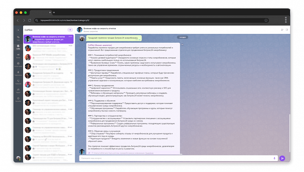Open a new browser tab with plus
Screen dimensions: 304x172
[54, 13]
